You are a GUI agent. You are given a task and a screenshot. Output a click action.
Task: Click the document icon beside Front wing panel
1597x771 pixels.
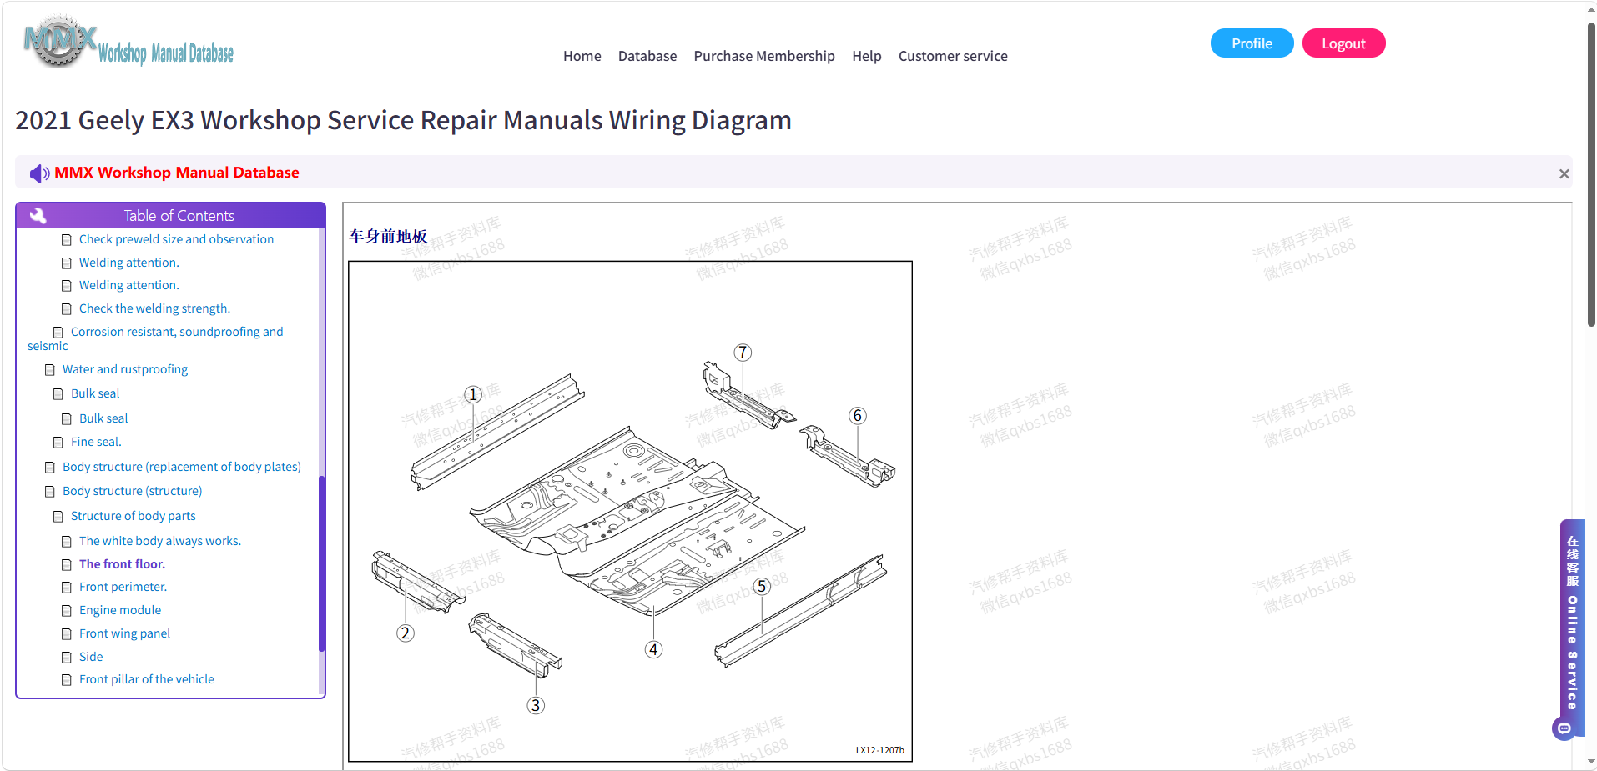[x=67, y=634]
